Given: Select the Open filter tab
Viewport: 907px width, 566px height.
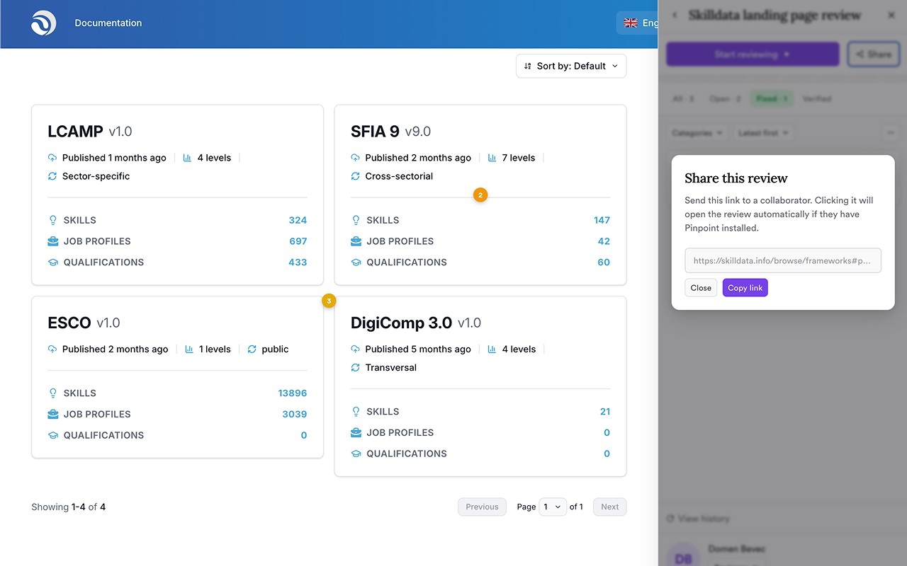Looking at the screenshot, I should 725,98.
